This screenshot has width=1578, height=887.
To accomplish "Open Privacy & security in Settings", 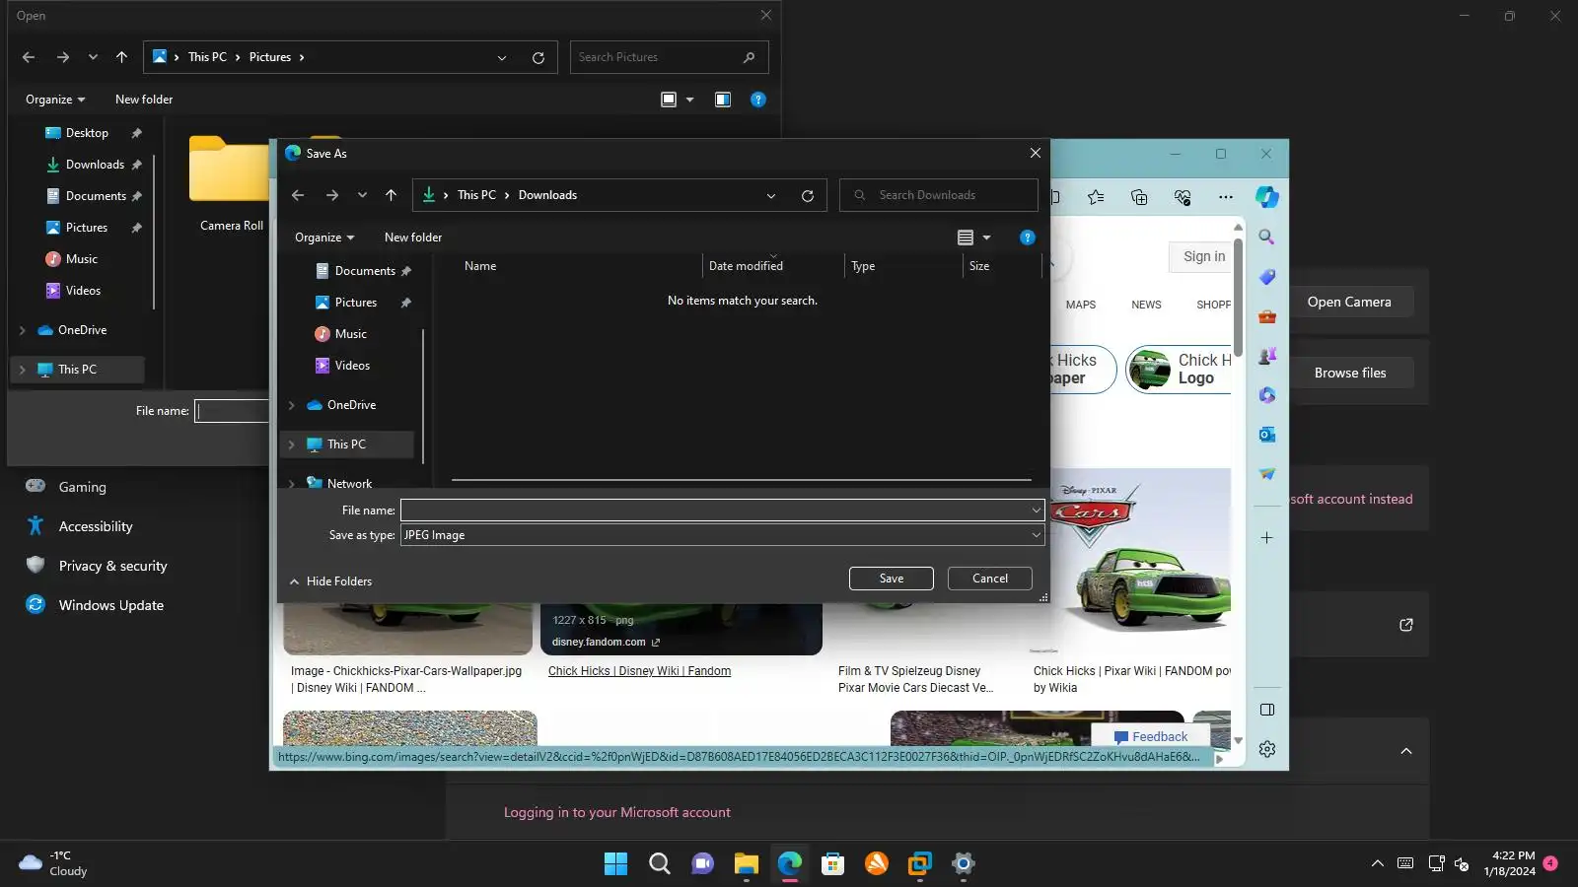I will 112,566.
